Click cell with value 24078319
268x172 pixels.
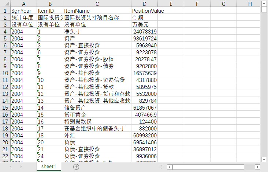(144, 31)
